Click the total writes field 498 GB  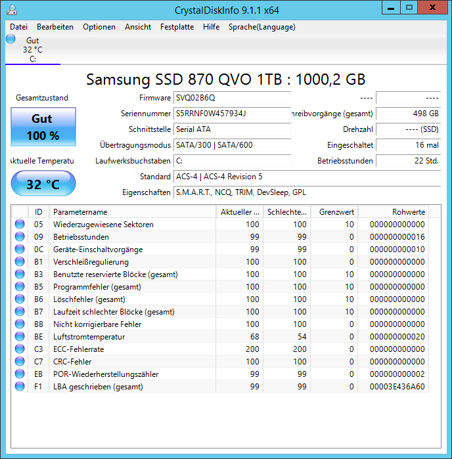[x=409, y=114]
